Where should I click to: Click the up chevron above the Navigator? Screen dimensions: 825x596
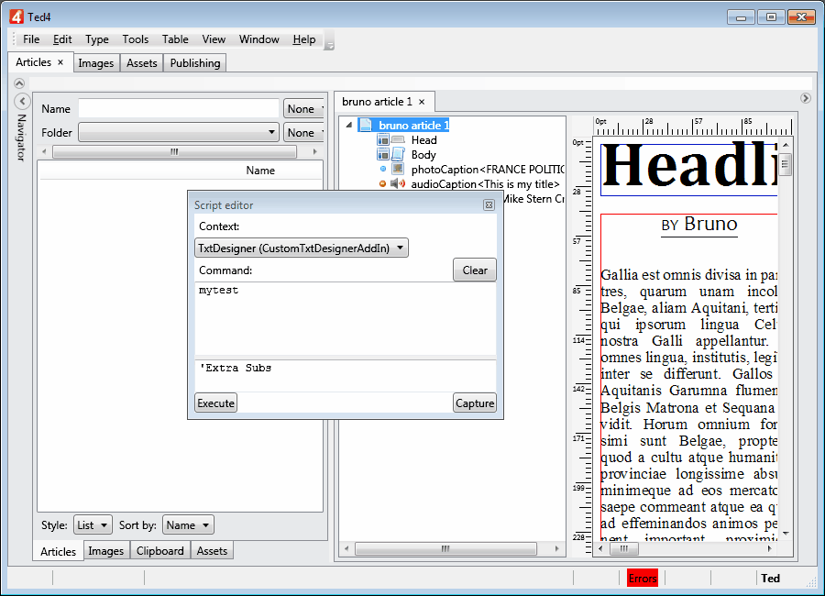(x=20, y=83)
